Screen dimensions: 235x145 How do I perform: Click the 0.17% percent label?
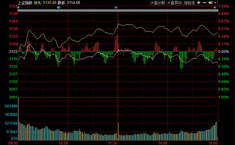click(x=223, y=44)
